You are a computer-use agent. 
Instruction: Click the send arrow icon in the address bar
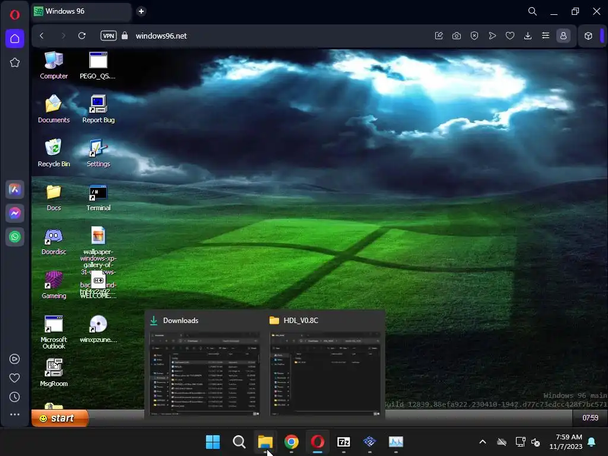pyautogui.click(x=492, y=36)
